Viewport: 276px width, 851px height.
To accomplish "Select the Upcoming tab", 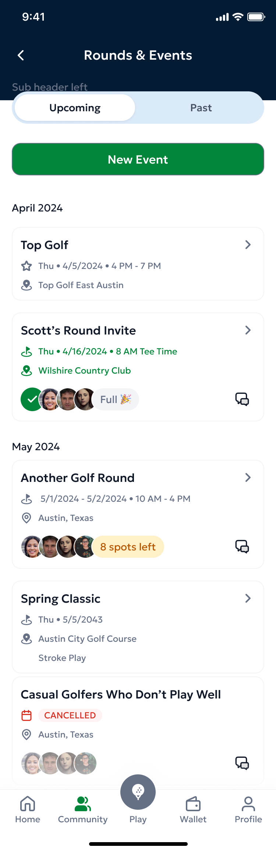I will pos(74,108).
